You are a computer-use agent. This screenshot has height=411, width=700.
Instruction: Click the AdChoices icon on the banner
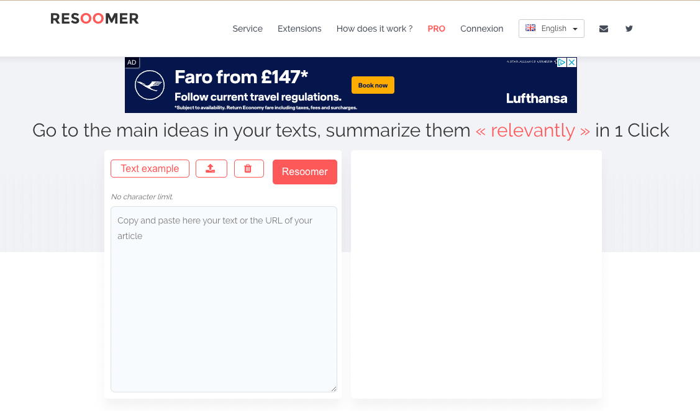tap(562, 62)
